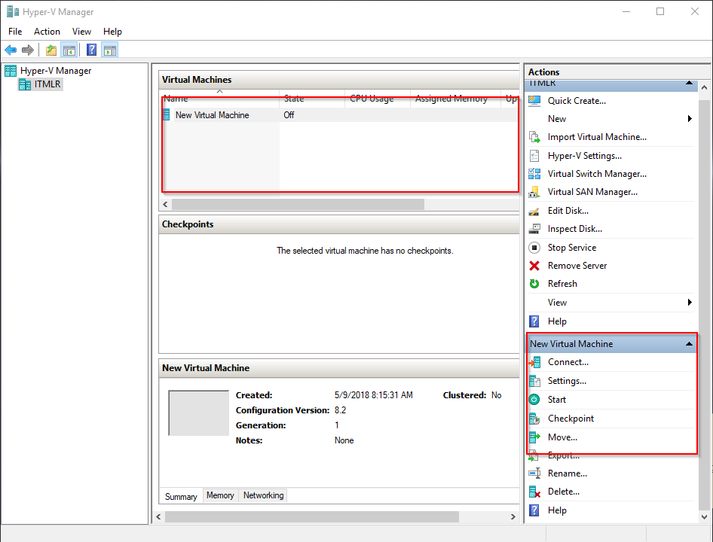Viewport: 713px width, 542px height.
Task: Click the Import Virtual Machine icon
Action: coord(534,137)
